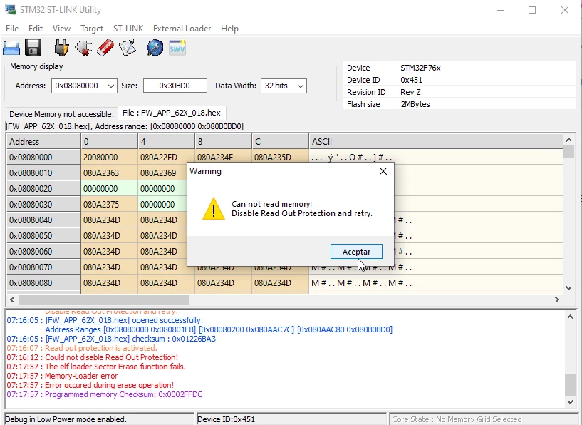Click the ASCII column header
The width and height of the screenshot is (582, 425).
pyautogui.click(x=436, y=141)
